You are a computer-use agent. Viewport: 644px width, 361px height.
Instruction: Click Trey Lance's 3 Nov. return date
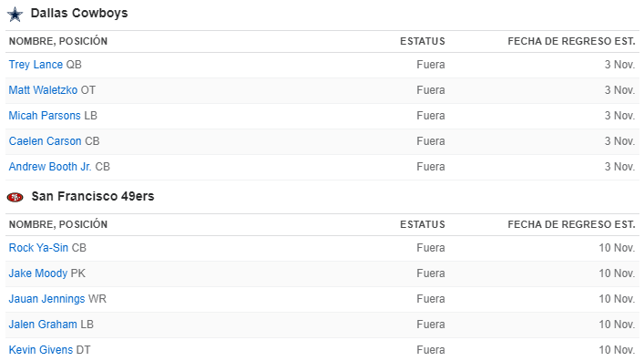pyautogui.click(x=619, y=65)
